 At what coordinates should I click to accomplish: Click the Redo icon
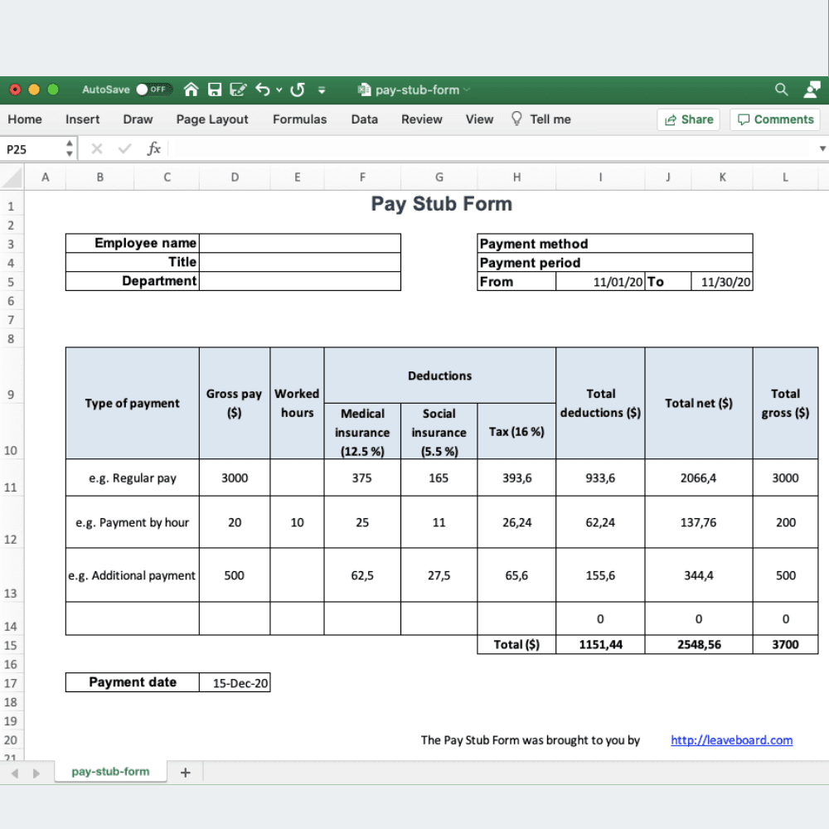tap(298, 90)
